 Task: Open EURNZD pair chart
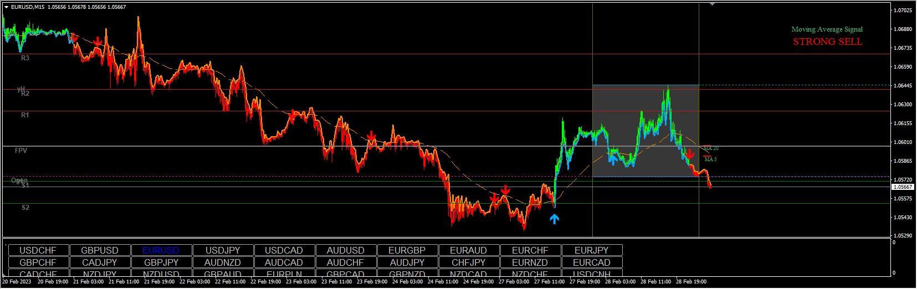[530, 262]
